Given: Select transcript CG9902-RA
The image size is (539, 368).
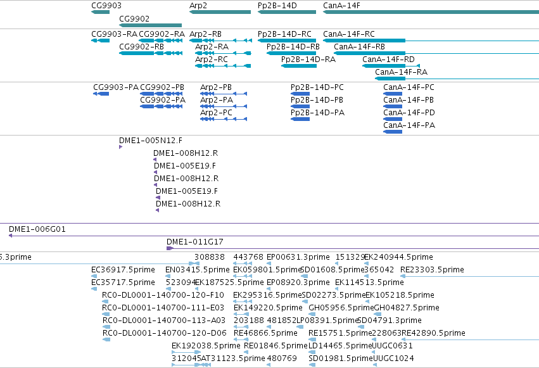Looking at the screenshot, I should [x=160, y=41].
